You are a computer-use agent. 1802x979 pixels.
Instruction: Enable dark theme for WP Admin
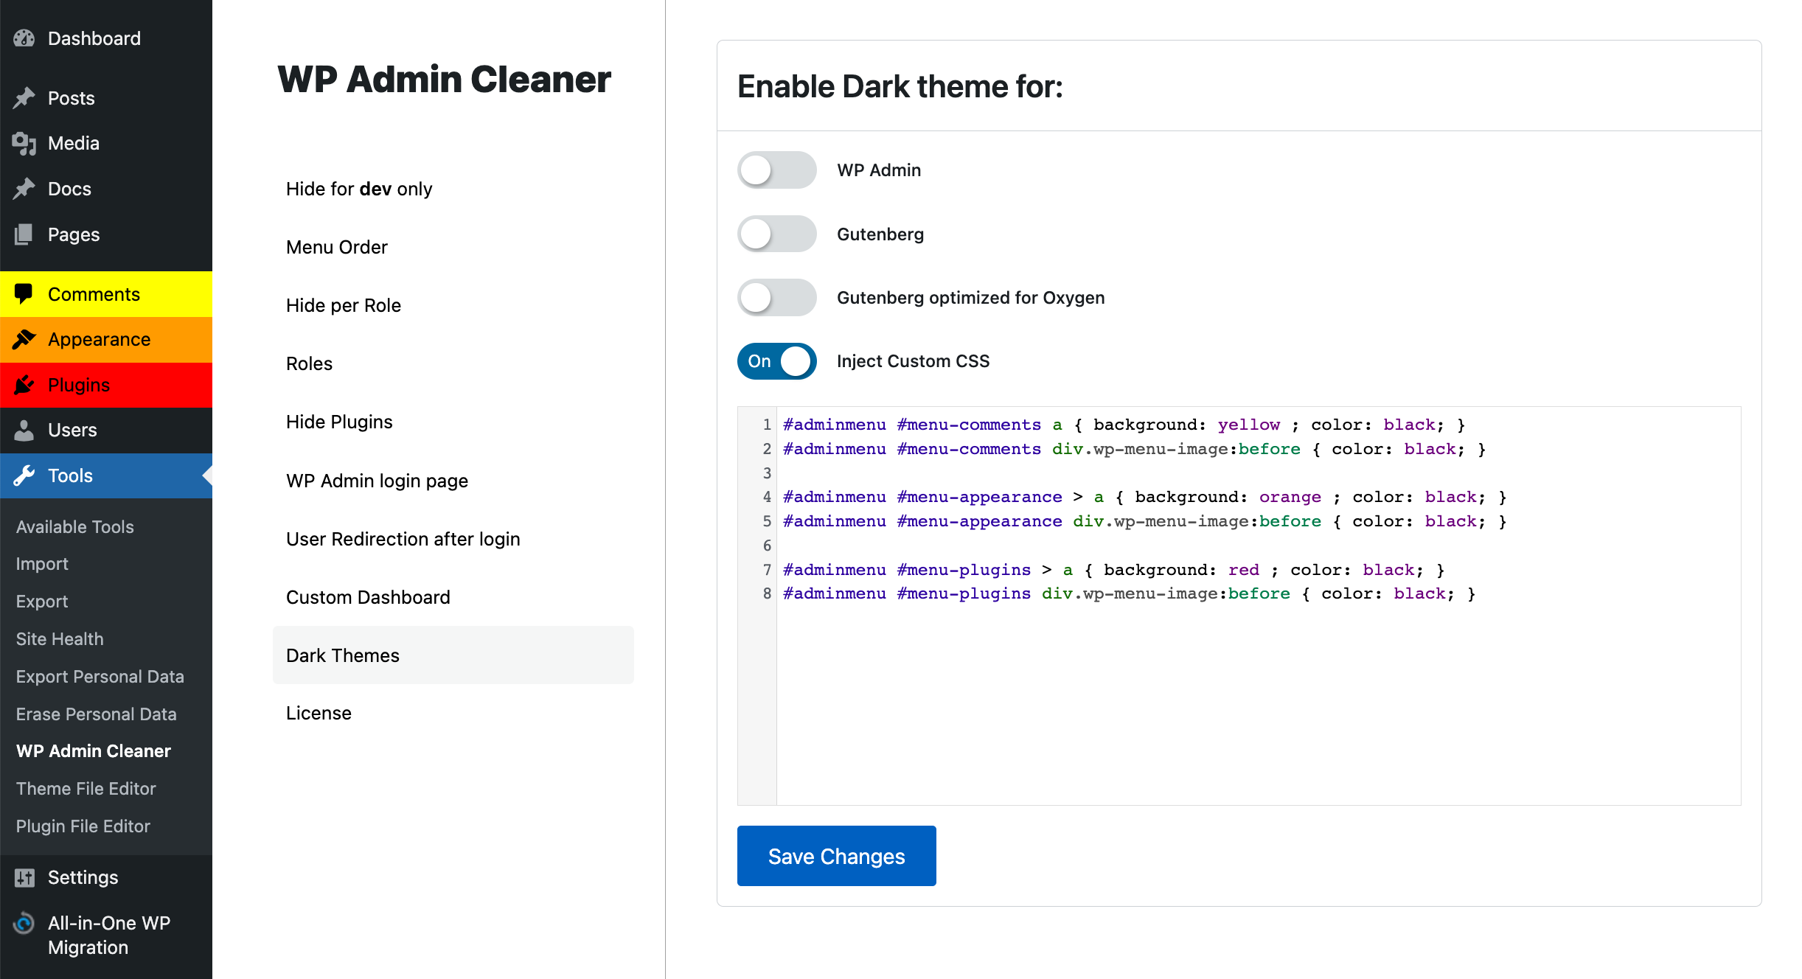pyautogui.click(x=776, y=170)
